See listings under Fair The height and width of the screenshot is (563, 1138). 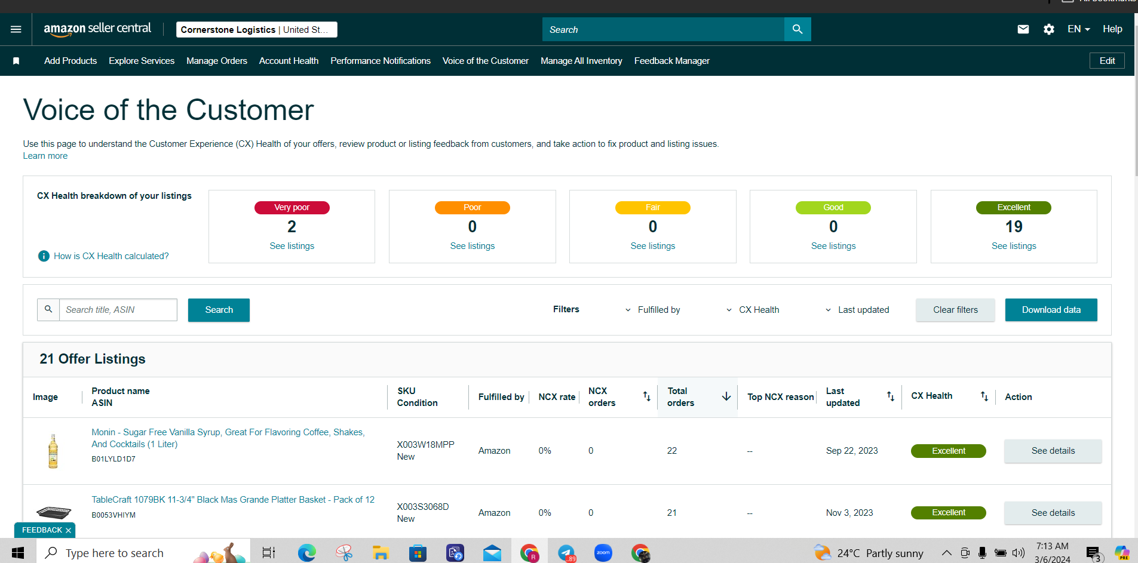click(x=653, y=246)
